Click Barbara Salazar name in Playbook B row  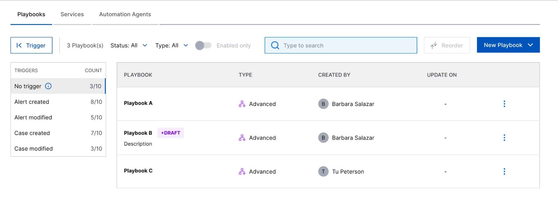click(x=353, y=138)
